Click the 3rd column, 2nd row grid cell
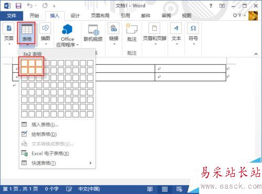 pyautogui.click(x=39, y=71)
